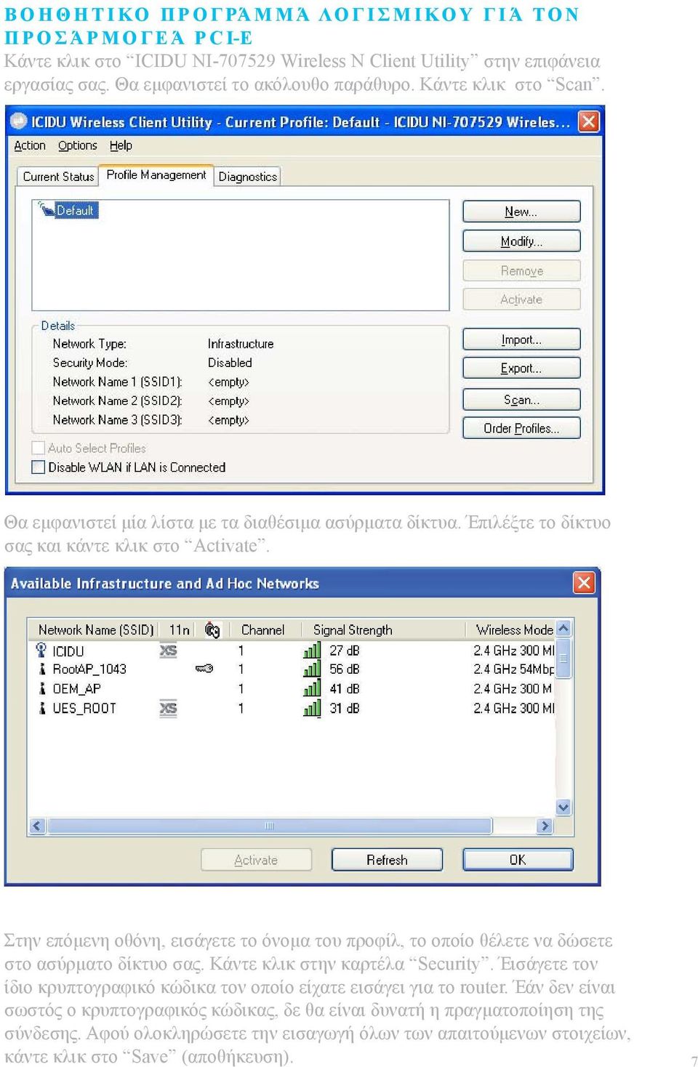Open the Options menu
Image resolution: width=698 pixels, height=1067 pixels.
click(x=78, y=145)
